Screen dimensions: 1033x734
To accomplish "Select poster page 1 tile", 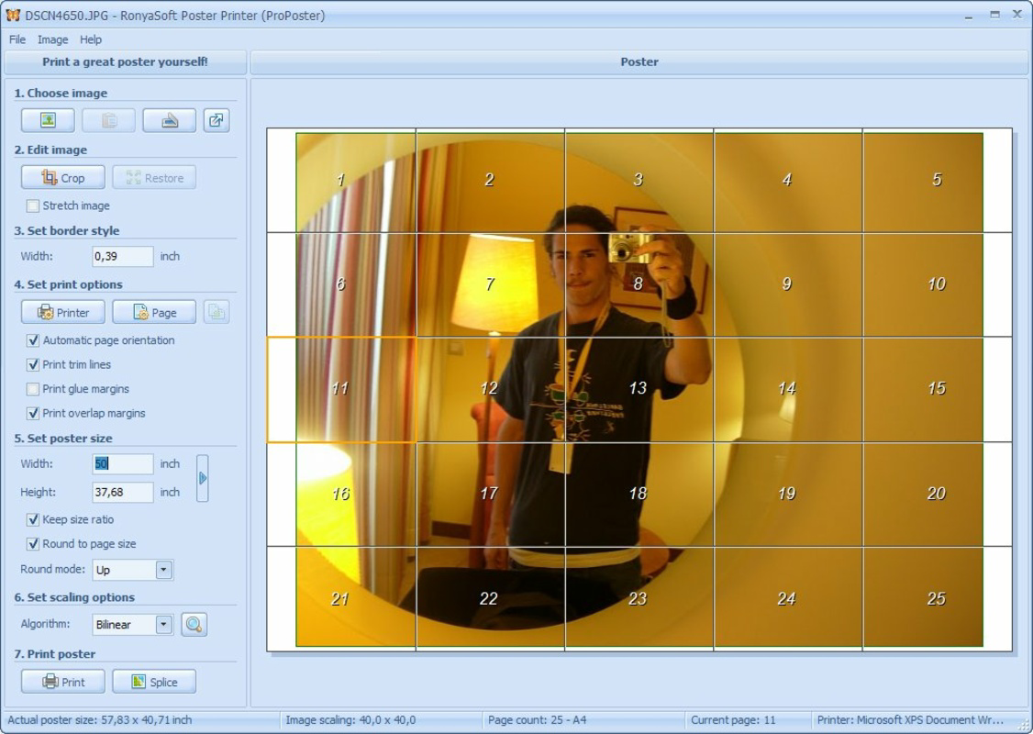I will point(341,180).
